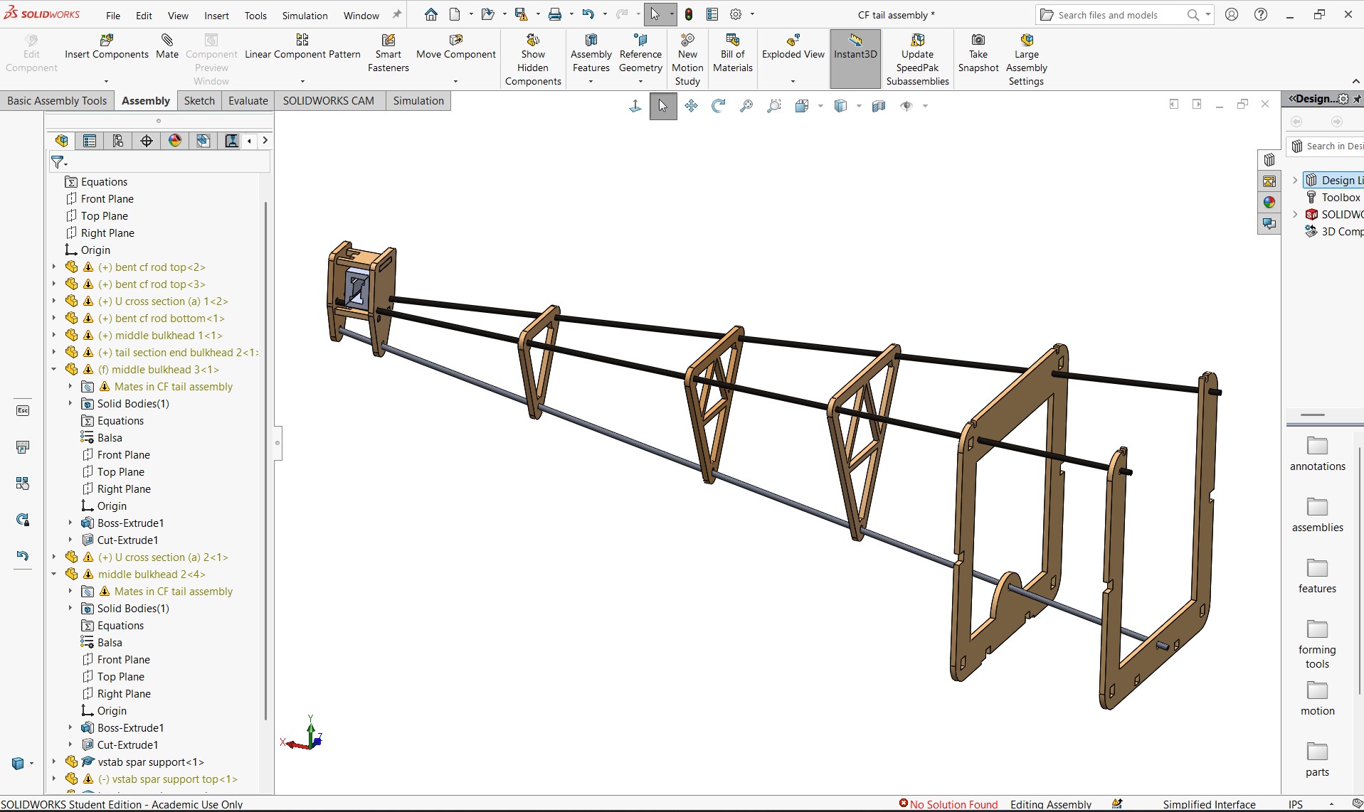Expand the vstab spar support<1> node
This screenshot has width=1364, height=812.
54,762
